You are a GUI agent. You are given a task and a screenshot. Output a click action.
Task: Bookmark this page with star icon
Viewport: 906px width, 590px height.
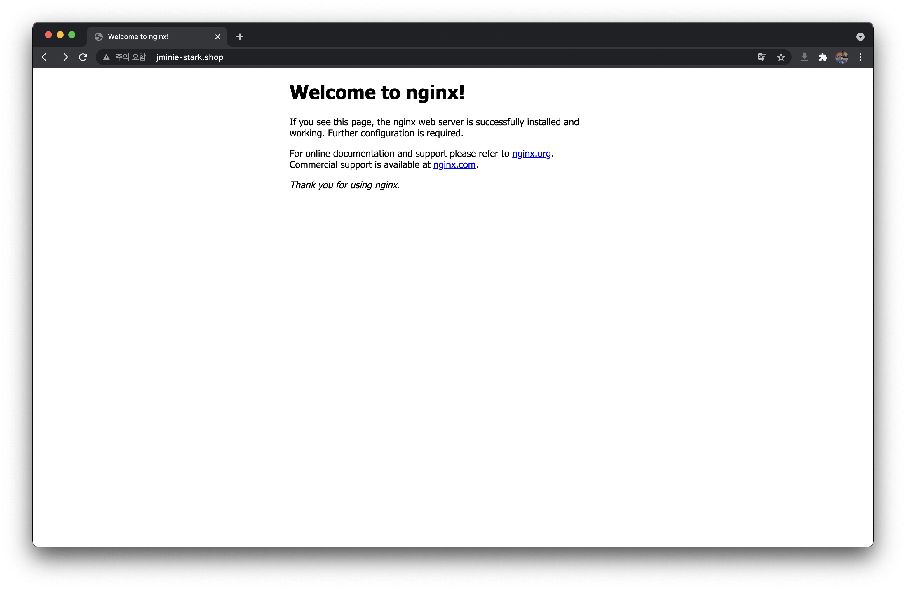[781, 57]
